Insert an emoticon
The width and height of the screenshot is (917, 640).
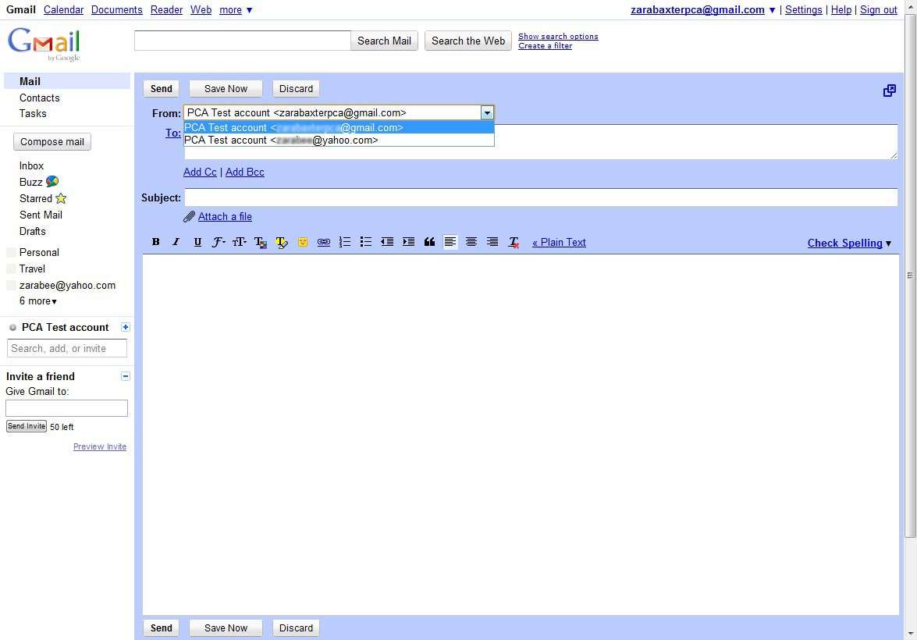302,242
